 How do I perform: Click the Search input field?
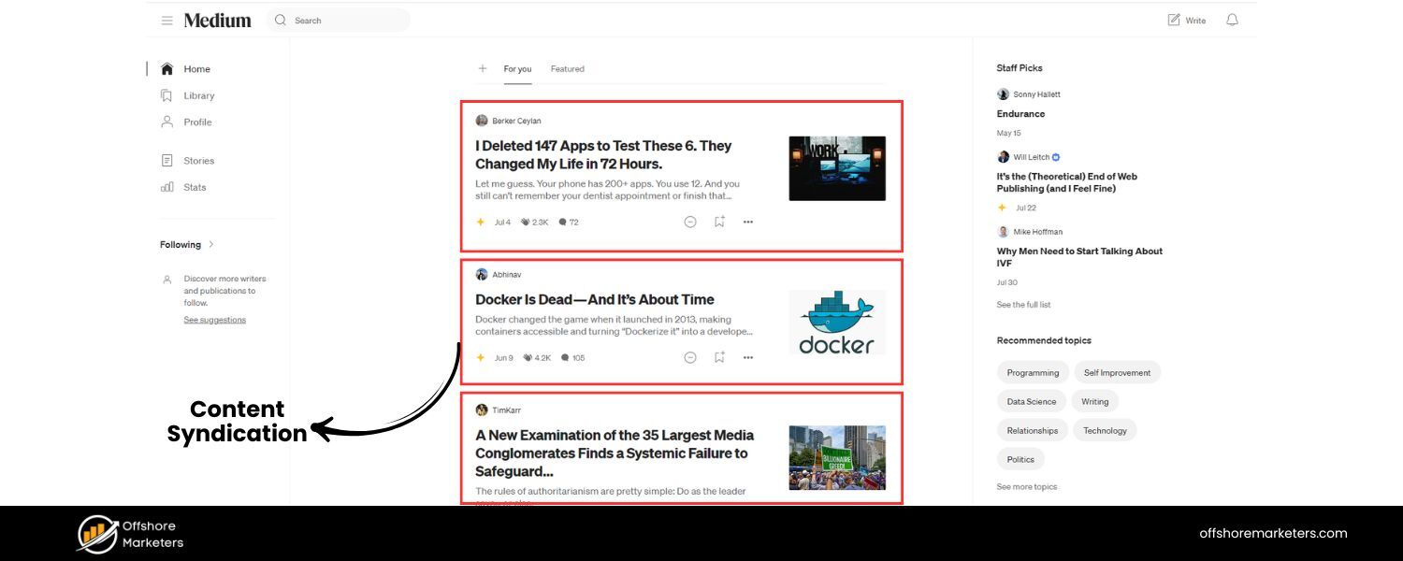coord(340,20)
